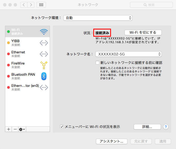The height and width of the screenshot is (149, 176).
Task: Click the red status dot for Ethernet
Action: [x=8, y=54]
